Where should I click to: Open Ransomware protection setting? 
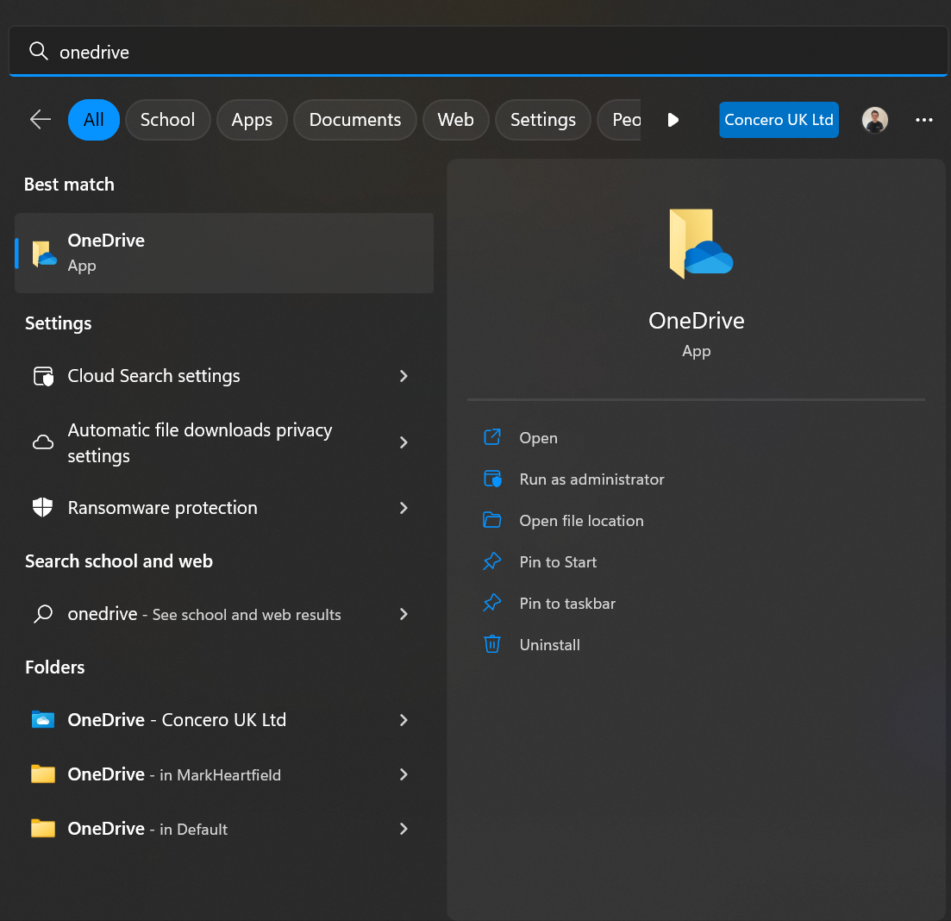pyautogui.click(x=224, y=508)
